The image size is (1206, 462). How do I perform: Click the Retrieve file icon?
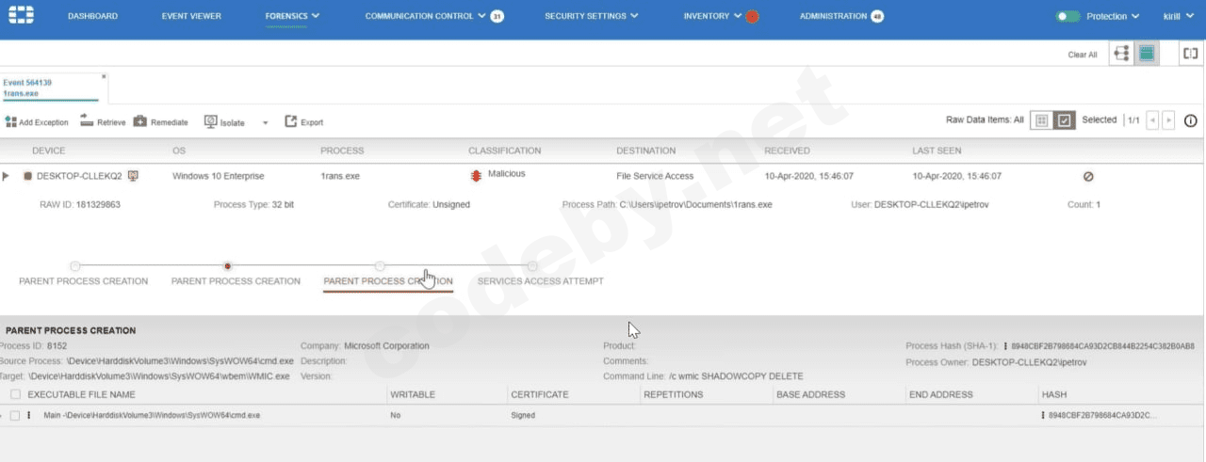pos(87,120)
